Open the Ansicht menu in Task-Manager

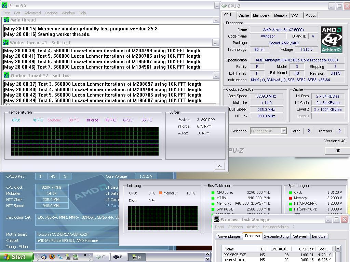point(253,227)
